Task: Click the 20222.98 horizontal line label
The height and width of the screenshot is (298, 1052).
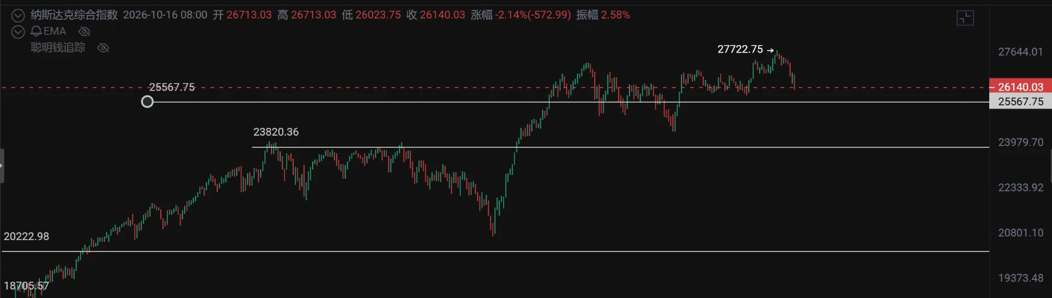Action: pos(27,236)
